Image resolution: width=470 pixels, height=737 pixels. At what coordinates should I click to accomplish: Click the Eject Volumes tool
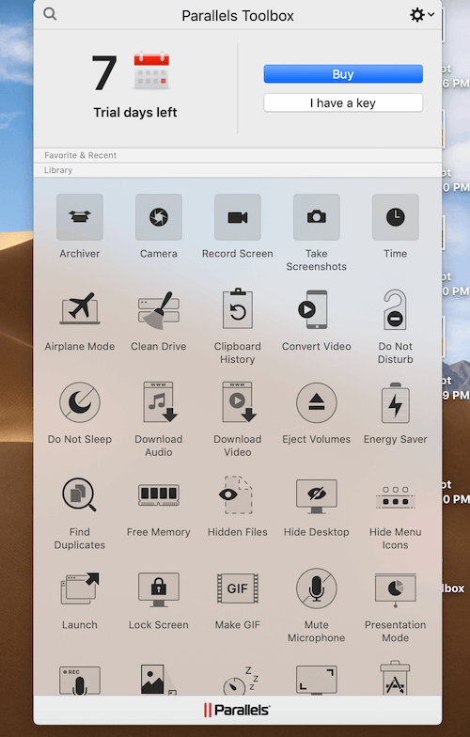click(316, 402)
